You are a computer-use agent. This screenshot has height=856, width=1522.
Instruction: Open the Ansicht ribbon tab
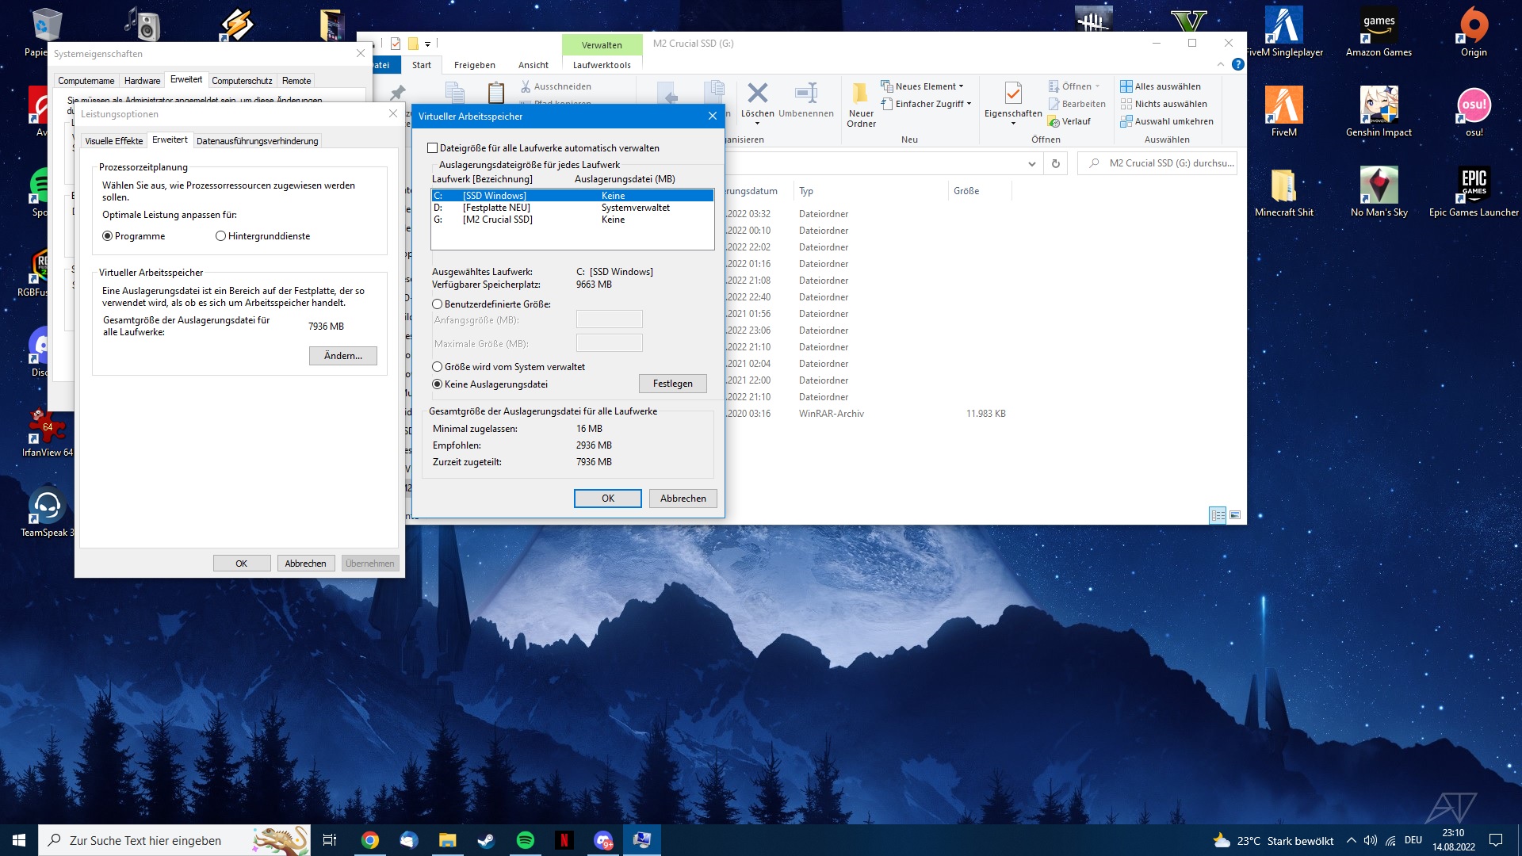point(533,65)
